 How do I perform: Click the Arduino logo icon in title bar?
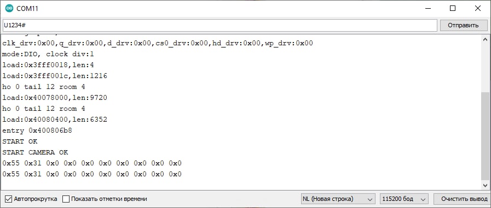9,8
